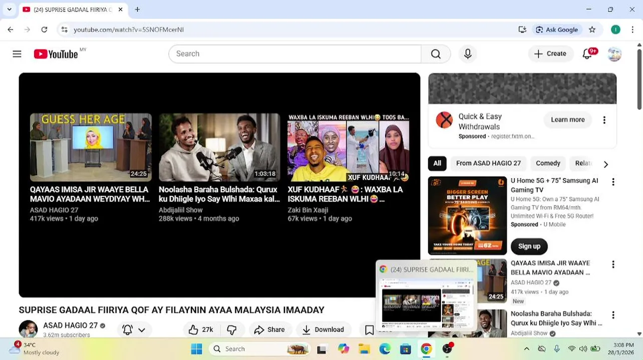
Task: Open File Explorer on taskbar
Action: pos(364,348)
